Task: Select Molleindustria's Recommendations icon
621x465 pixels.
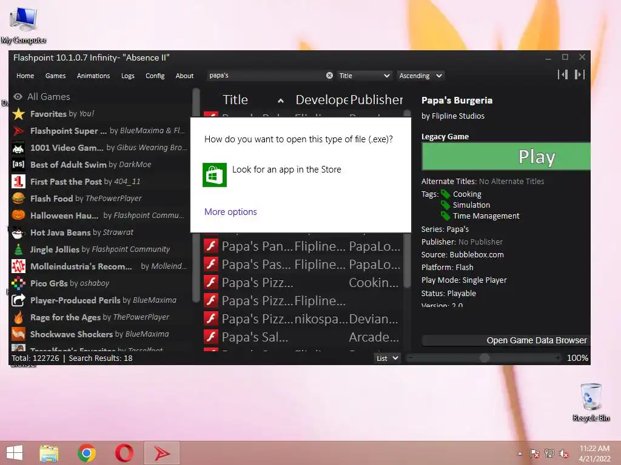Action: coord(18,266)
